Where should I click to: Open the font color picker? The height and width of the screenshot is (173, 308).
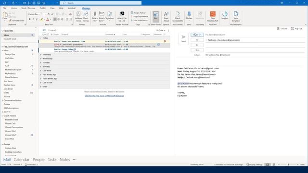coord(51,19)
